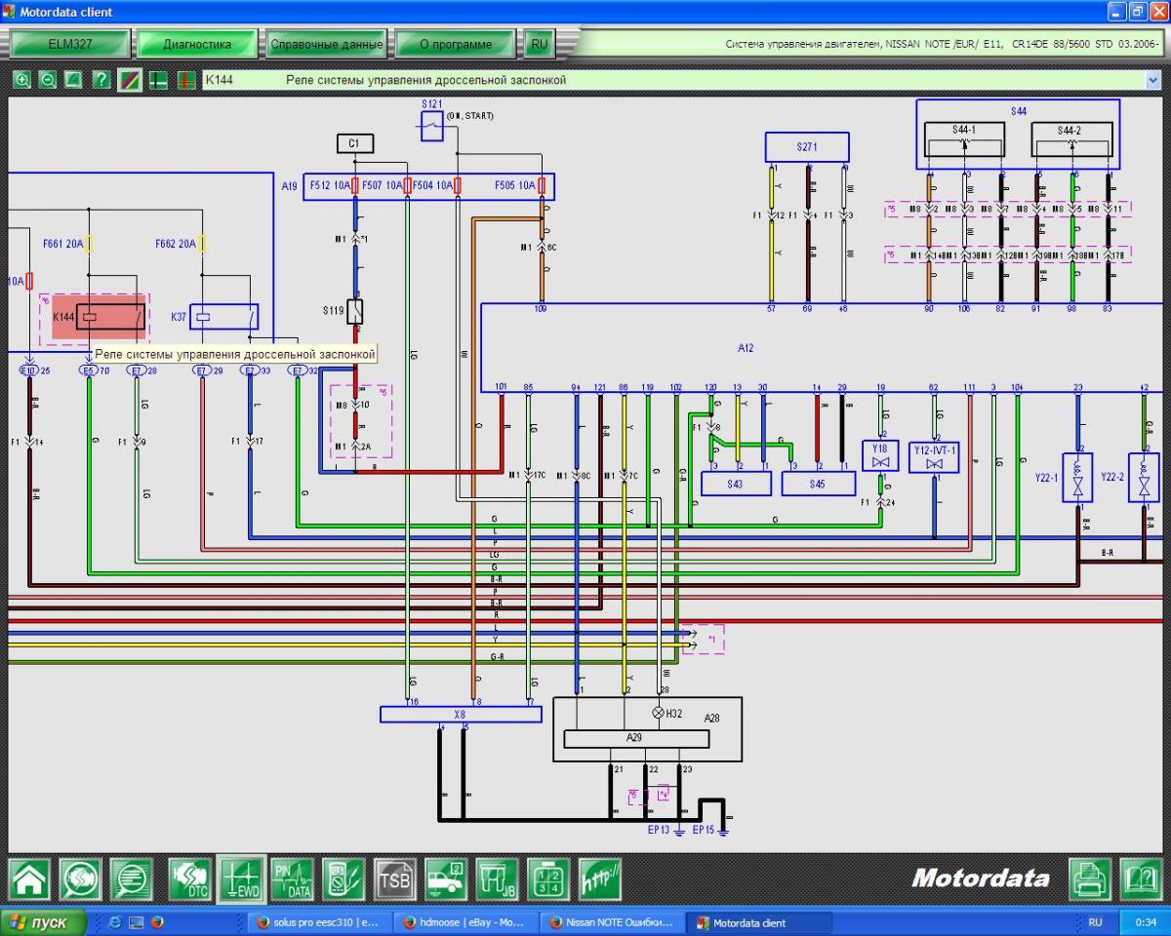Open the Справочные данные menu
1171x936 pixels.
coord(326,44)
